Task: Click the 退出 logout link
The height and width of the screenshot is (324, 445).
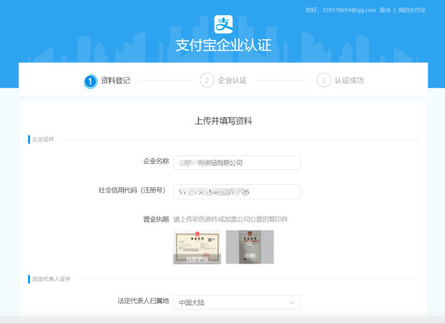Action: click(385, 10)
